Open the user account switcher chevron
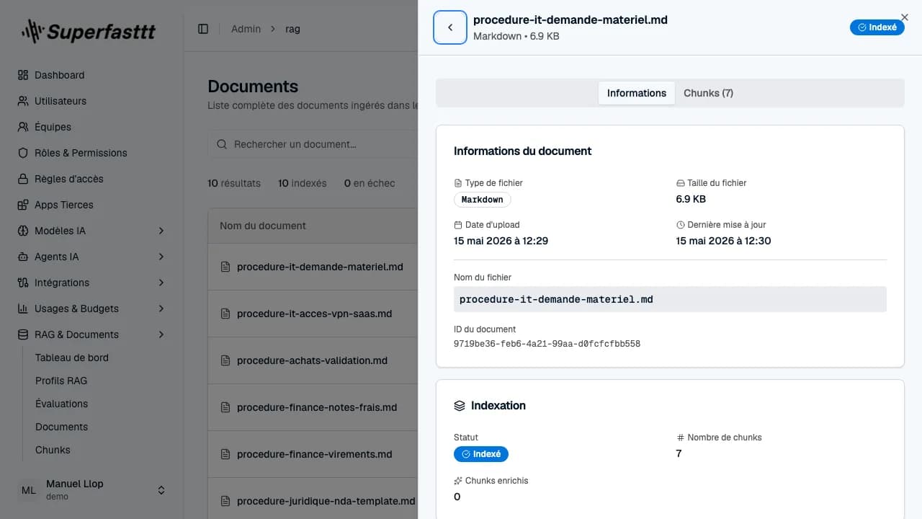The image size is (922, 519). coord(161,490)
